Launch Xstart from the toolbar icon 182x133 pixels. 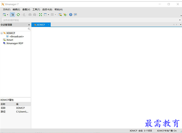click(x=60, y=15)
